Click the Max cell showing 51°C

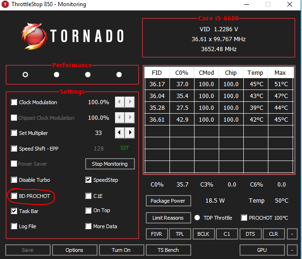point(281,84)
